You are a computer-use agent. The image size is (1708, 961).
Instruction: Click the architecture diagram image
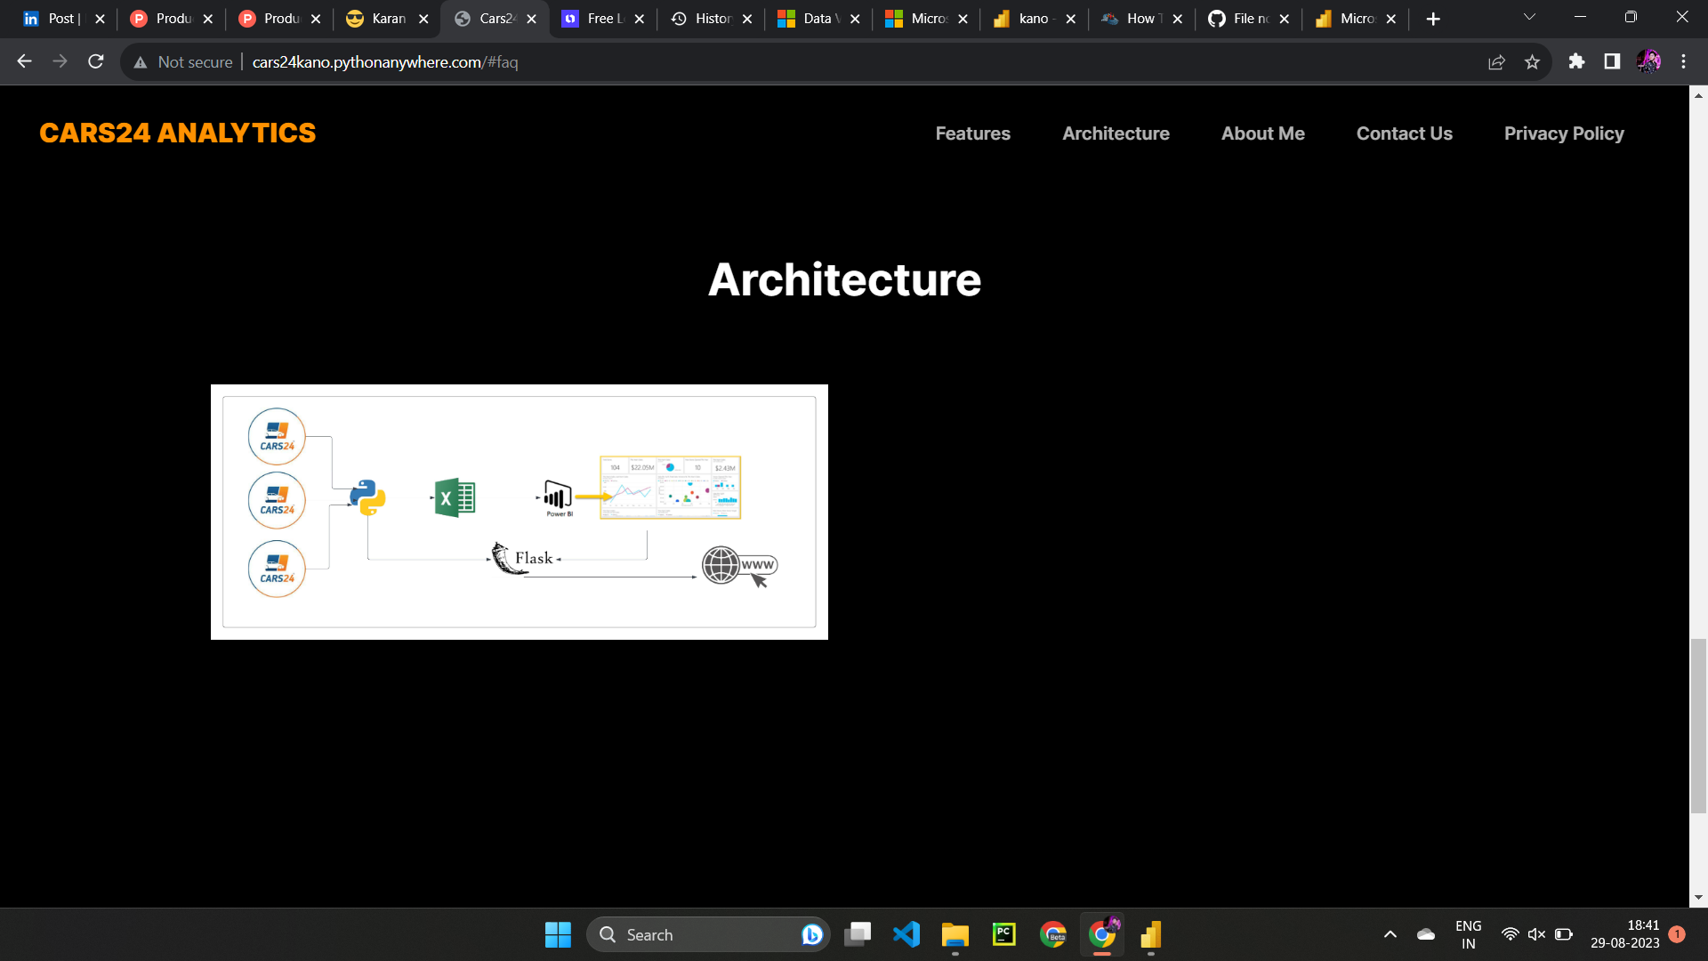pos(519,512)
